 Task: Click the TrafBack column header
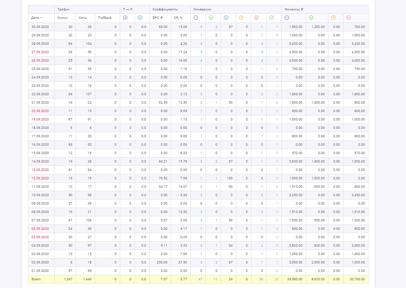(x=105, y=17)
